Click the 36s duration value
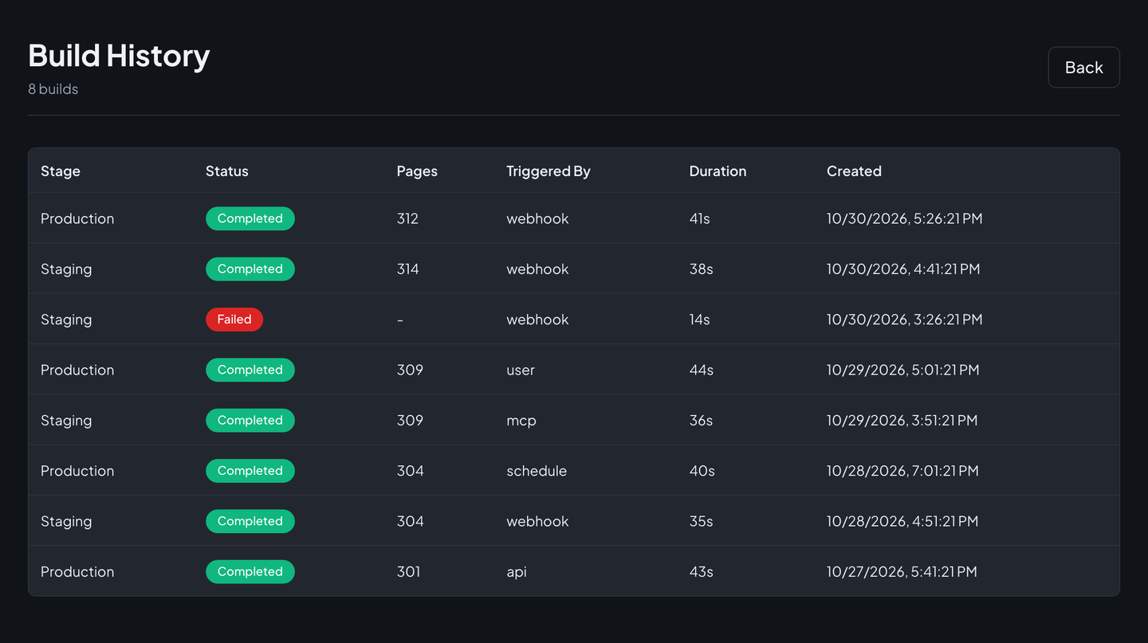Screen dimensions: 1148x643 click(701, 420)
